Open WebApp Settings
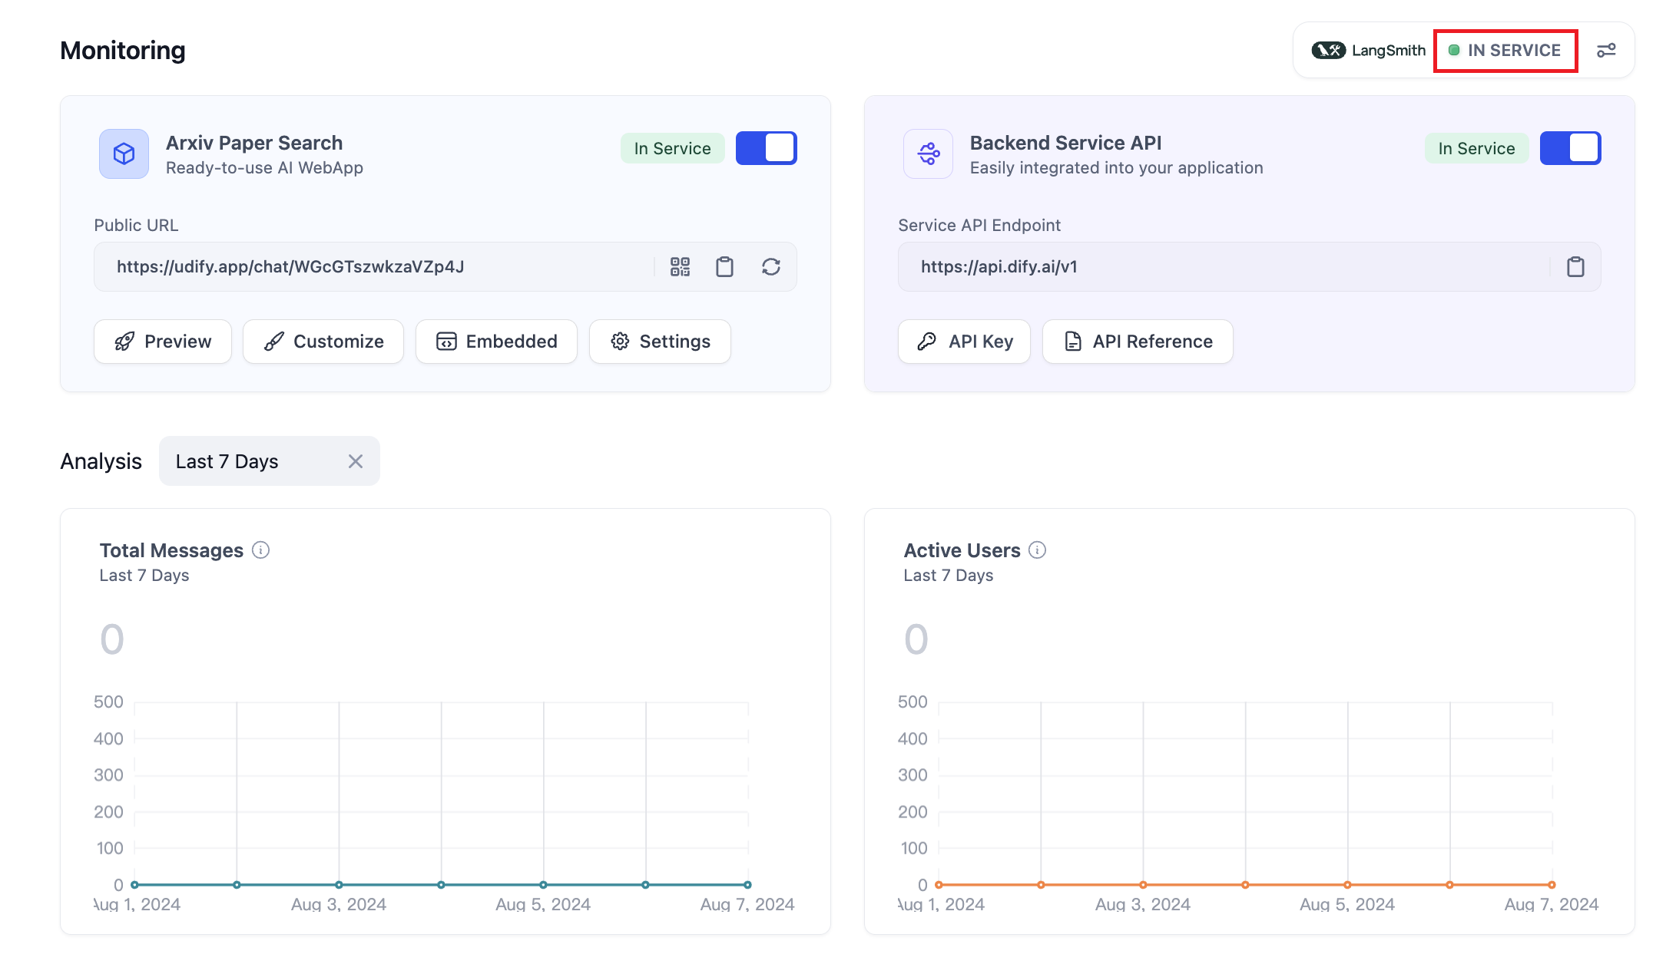The image size is (1676, 964). (660, 342)
